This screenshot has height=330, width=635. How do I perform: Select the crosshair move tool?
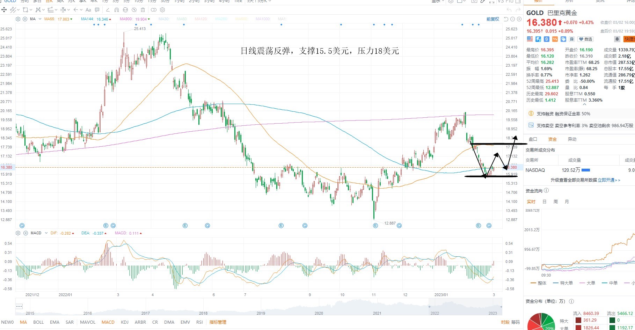[x=4, y=10]
